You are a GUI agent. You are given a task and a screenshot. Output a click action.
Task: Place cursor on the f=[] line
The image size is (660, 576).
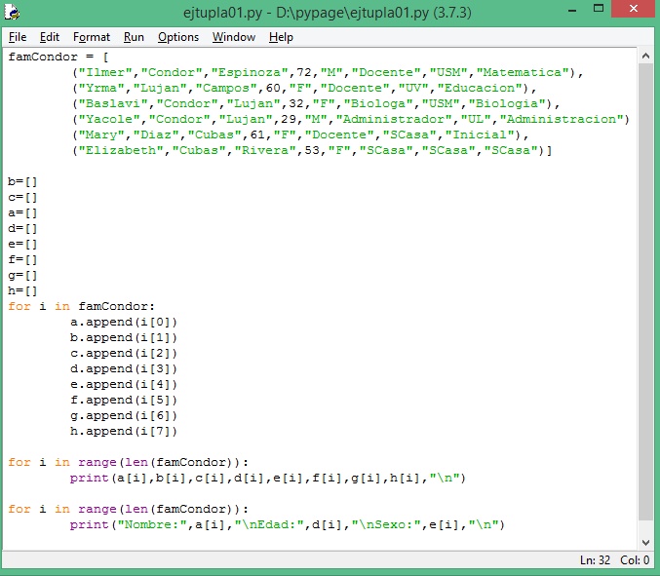pos(22,259)
